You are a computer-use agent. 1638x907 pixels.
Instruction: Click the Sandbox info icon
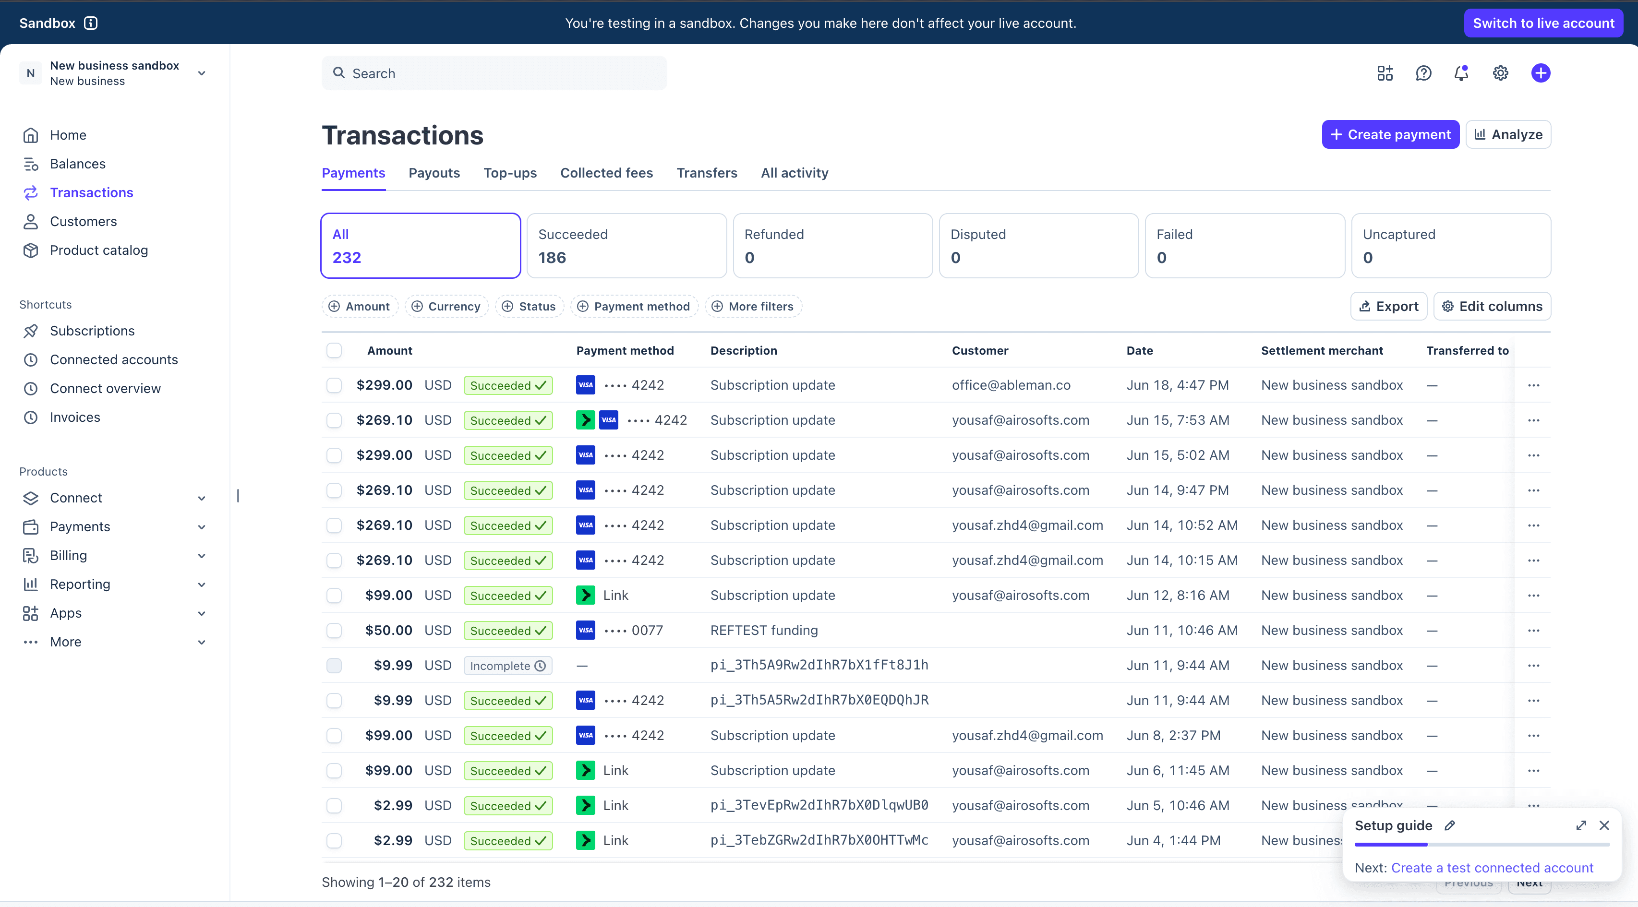pos(91,23)
